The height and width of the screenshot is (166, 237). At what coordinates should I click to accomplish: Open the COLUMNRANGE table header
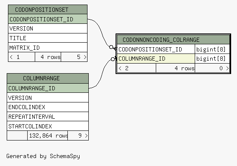pos(48,78)
